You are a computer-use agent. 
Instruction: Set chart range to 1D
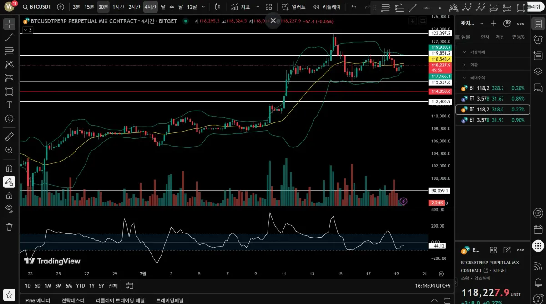coord(28,286)
